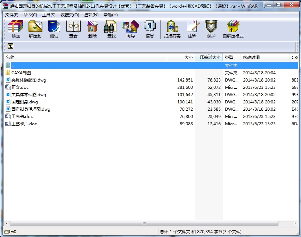Maximize the WinRAR window
Screen dimensions: 301x237
tap(278, 5)
